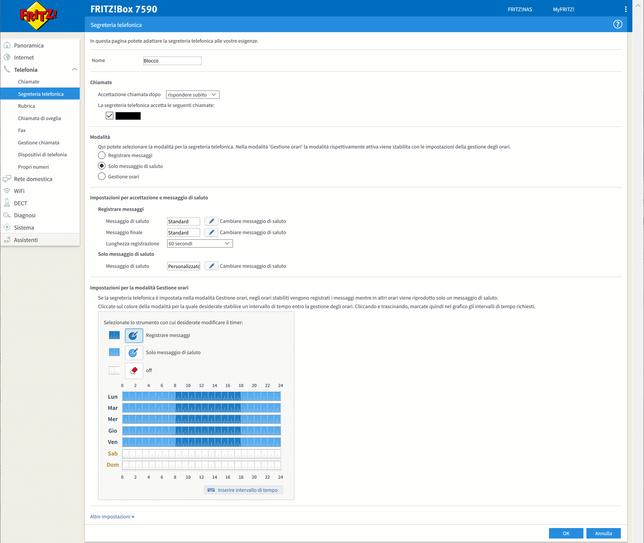Click the Nome input field

coord(172,61)
